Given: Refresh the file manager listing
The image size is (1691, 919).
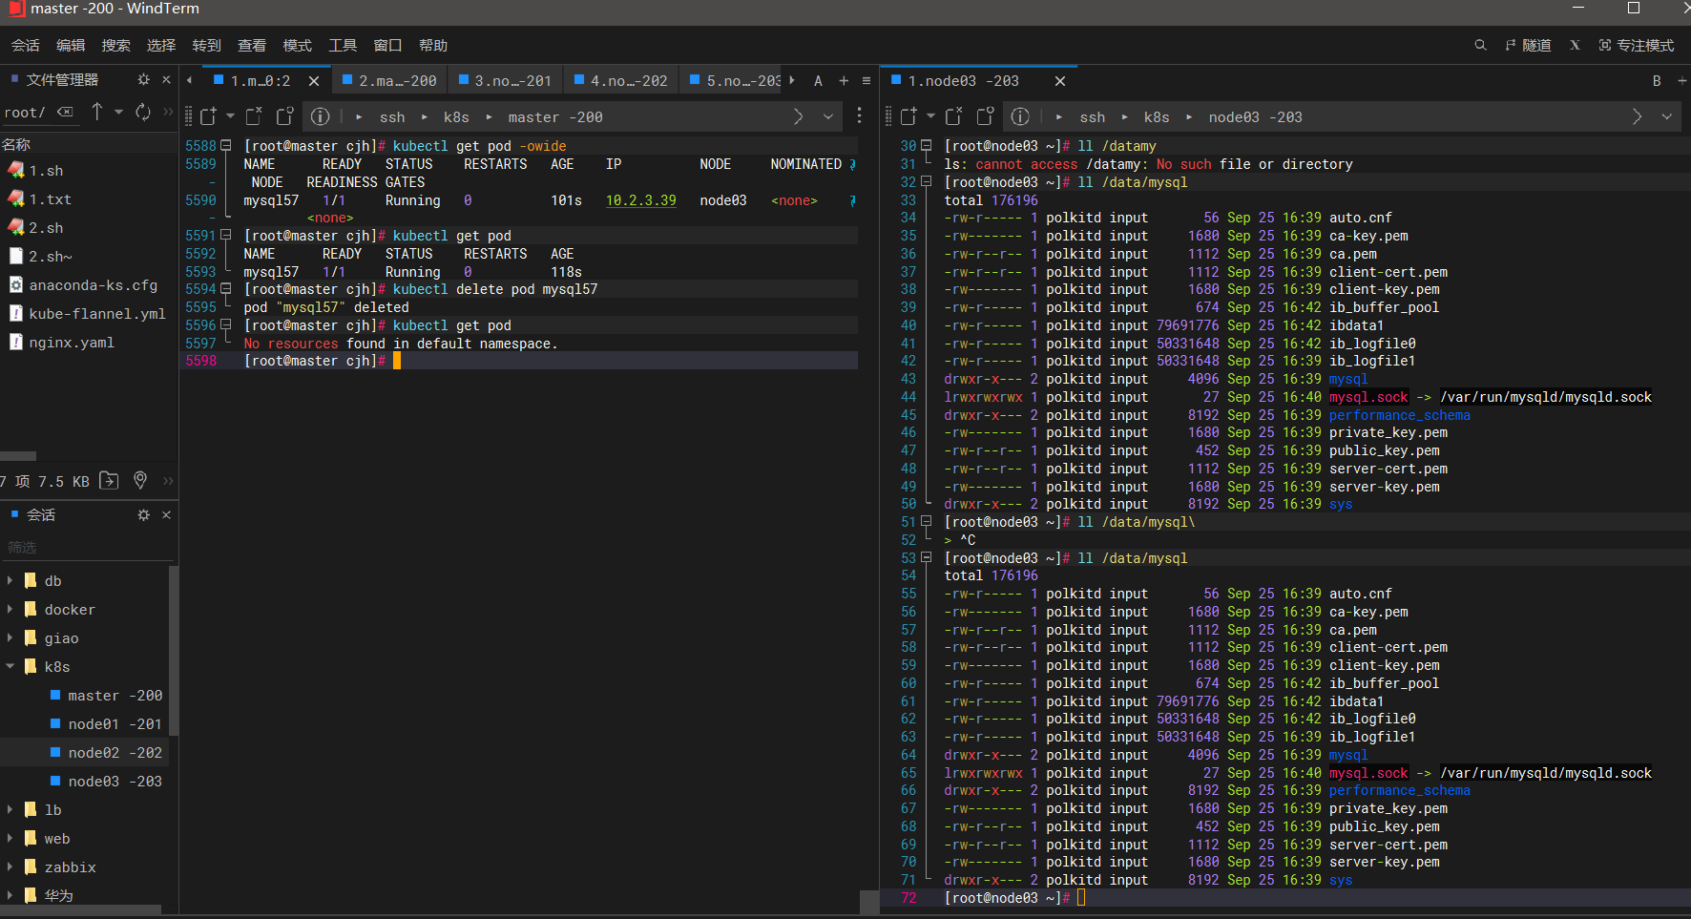Looking at the screenshot, I should (143, 112).
